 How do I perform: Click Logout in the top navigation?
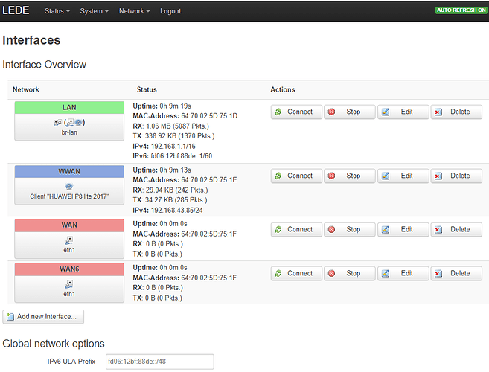pos(170,11)
